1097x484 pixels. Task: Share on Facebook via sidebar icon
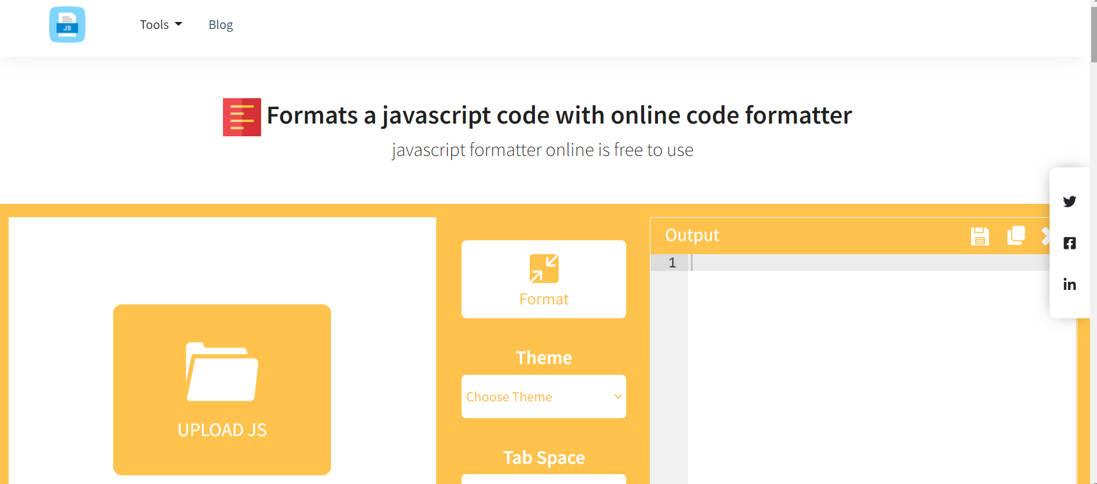coord(1069,243)
